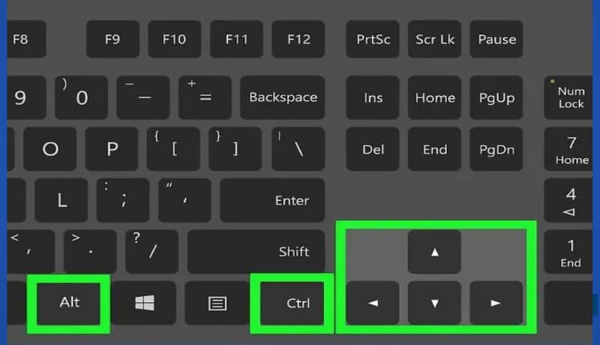Click the highlighted Alt key
The width and height of the screenshot is (600, 345).
click(x=69, y=303)
